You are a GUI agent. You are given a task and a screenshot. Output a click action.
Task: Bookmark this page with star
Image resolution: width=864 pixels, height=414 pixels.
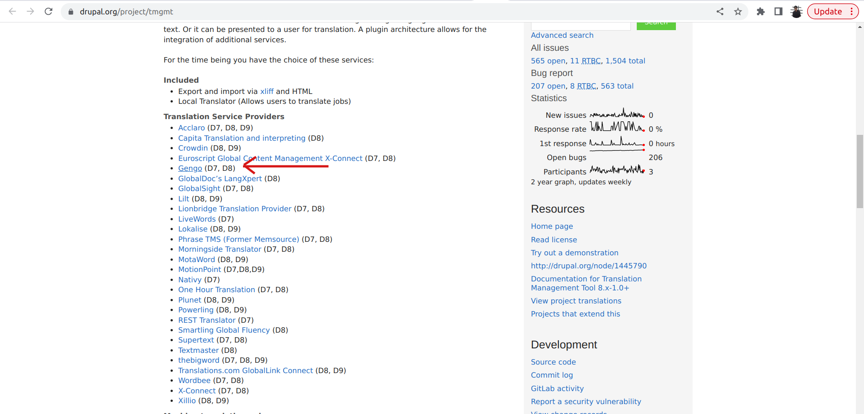738,12
